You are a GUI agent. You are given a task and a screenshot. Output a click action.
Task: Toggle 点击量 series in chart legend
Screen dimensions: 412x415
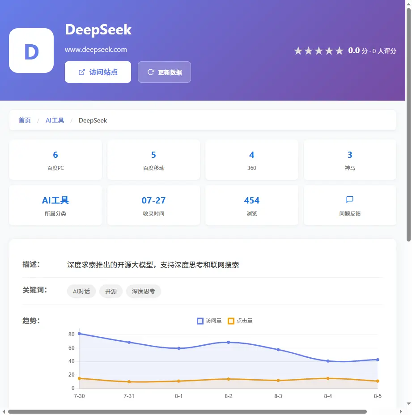coord(240,321)
